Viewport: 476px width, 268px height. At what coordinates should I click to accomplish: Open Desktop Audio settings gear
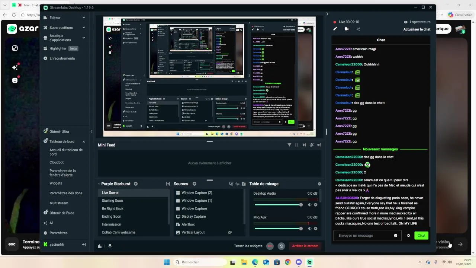(316, 205)
